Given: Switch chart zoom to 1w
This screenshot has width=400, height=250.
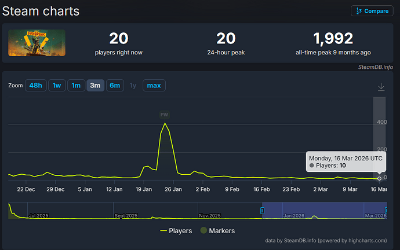Looking at the screenshot, I should coord(56,86).
